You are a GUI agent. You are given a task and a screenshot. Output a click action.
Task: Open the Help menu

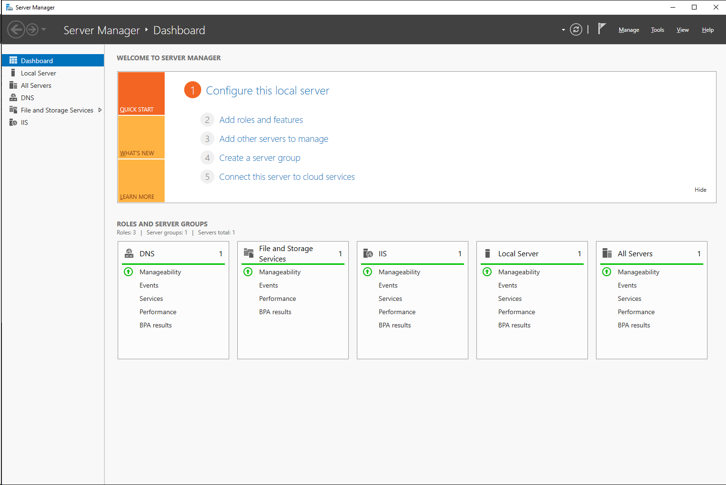707,30
